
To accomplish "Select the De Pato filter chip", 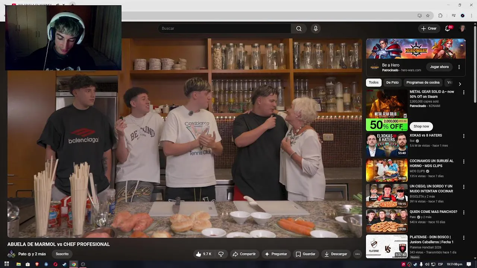I will [392, 83].
